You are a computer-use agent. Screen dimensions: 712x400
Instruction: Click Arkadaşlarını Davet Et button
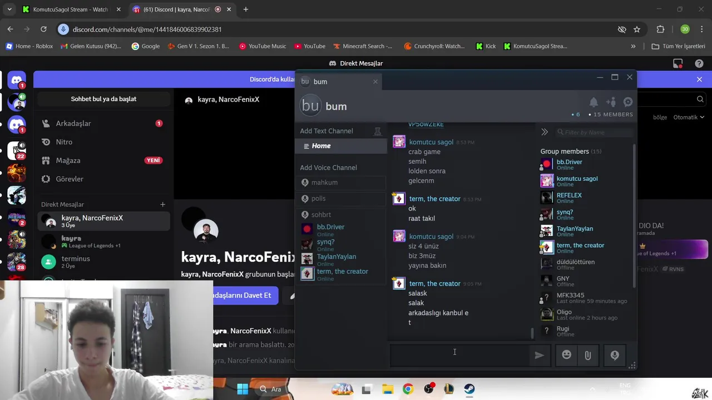click(243, 296)
